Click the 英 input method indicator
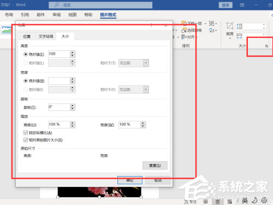The image size is (273, 205). (245, 201)
